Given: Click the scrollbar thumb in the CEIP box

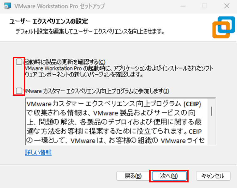Looking at the screenshot, I should click(211, 111).
